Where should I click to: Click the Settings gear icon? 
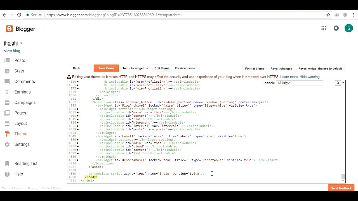(x=7, y=144)
